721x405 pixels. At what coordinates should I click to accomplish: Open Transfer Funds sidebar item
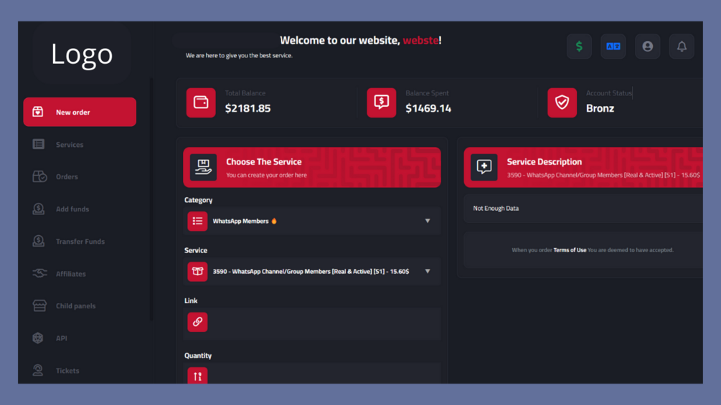click(80, 242)
